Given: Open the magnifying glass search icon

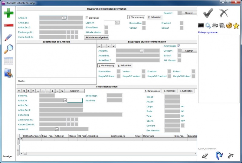Looking at the screenshot, I should click(8, 49).
